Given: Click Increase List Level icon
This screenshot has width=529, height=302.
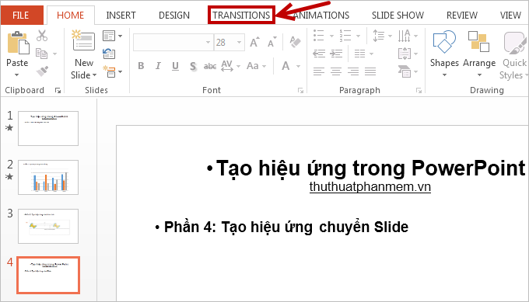Looking at the screenshot, I should (336, 54).
